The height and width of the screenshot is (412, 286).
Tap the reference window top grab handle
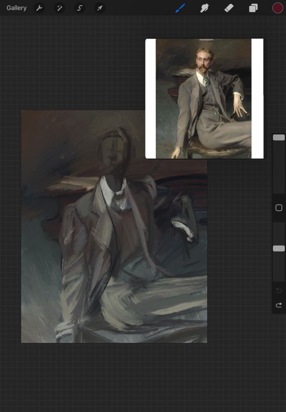pos(206,40)
